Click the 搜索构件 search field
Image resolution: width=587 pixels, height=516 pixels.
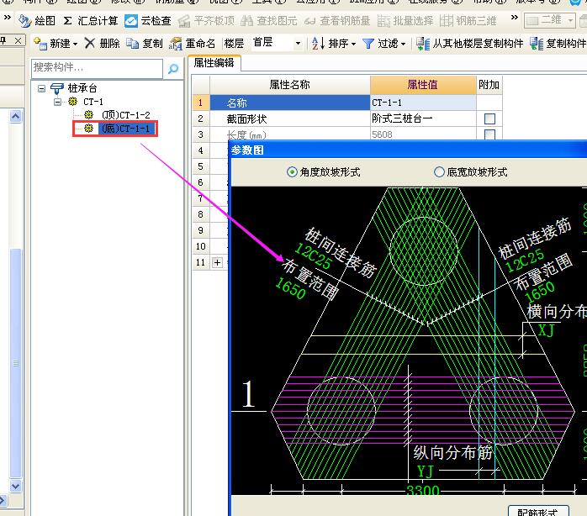tap(97, 68)
